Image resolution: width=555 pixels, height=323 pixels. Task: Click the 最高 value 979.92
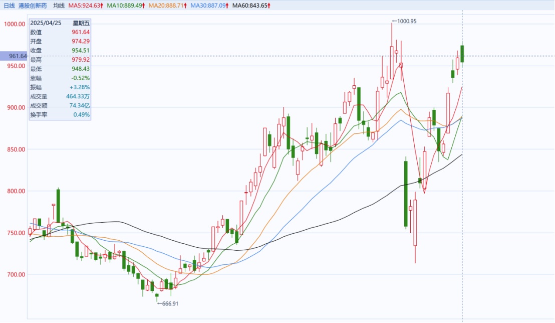[x=81, y=60]
